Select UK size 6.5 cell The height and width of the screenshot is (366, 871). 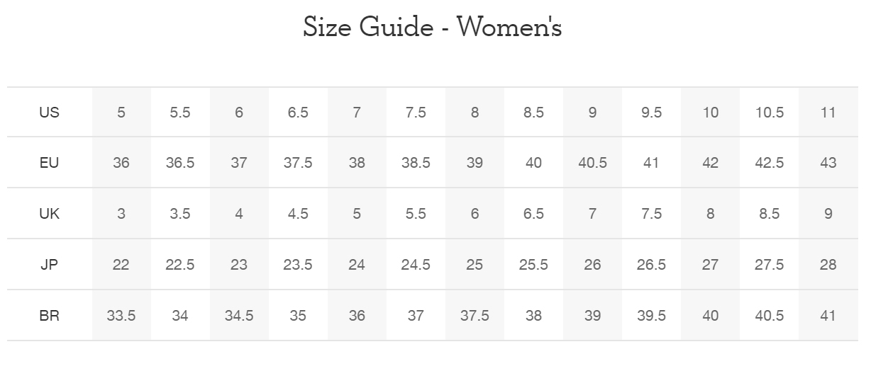[x=533, y=214]
